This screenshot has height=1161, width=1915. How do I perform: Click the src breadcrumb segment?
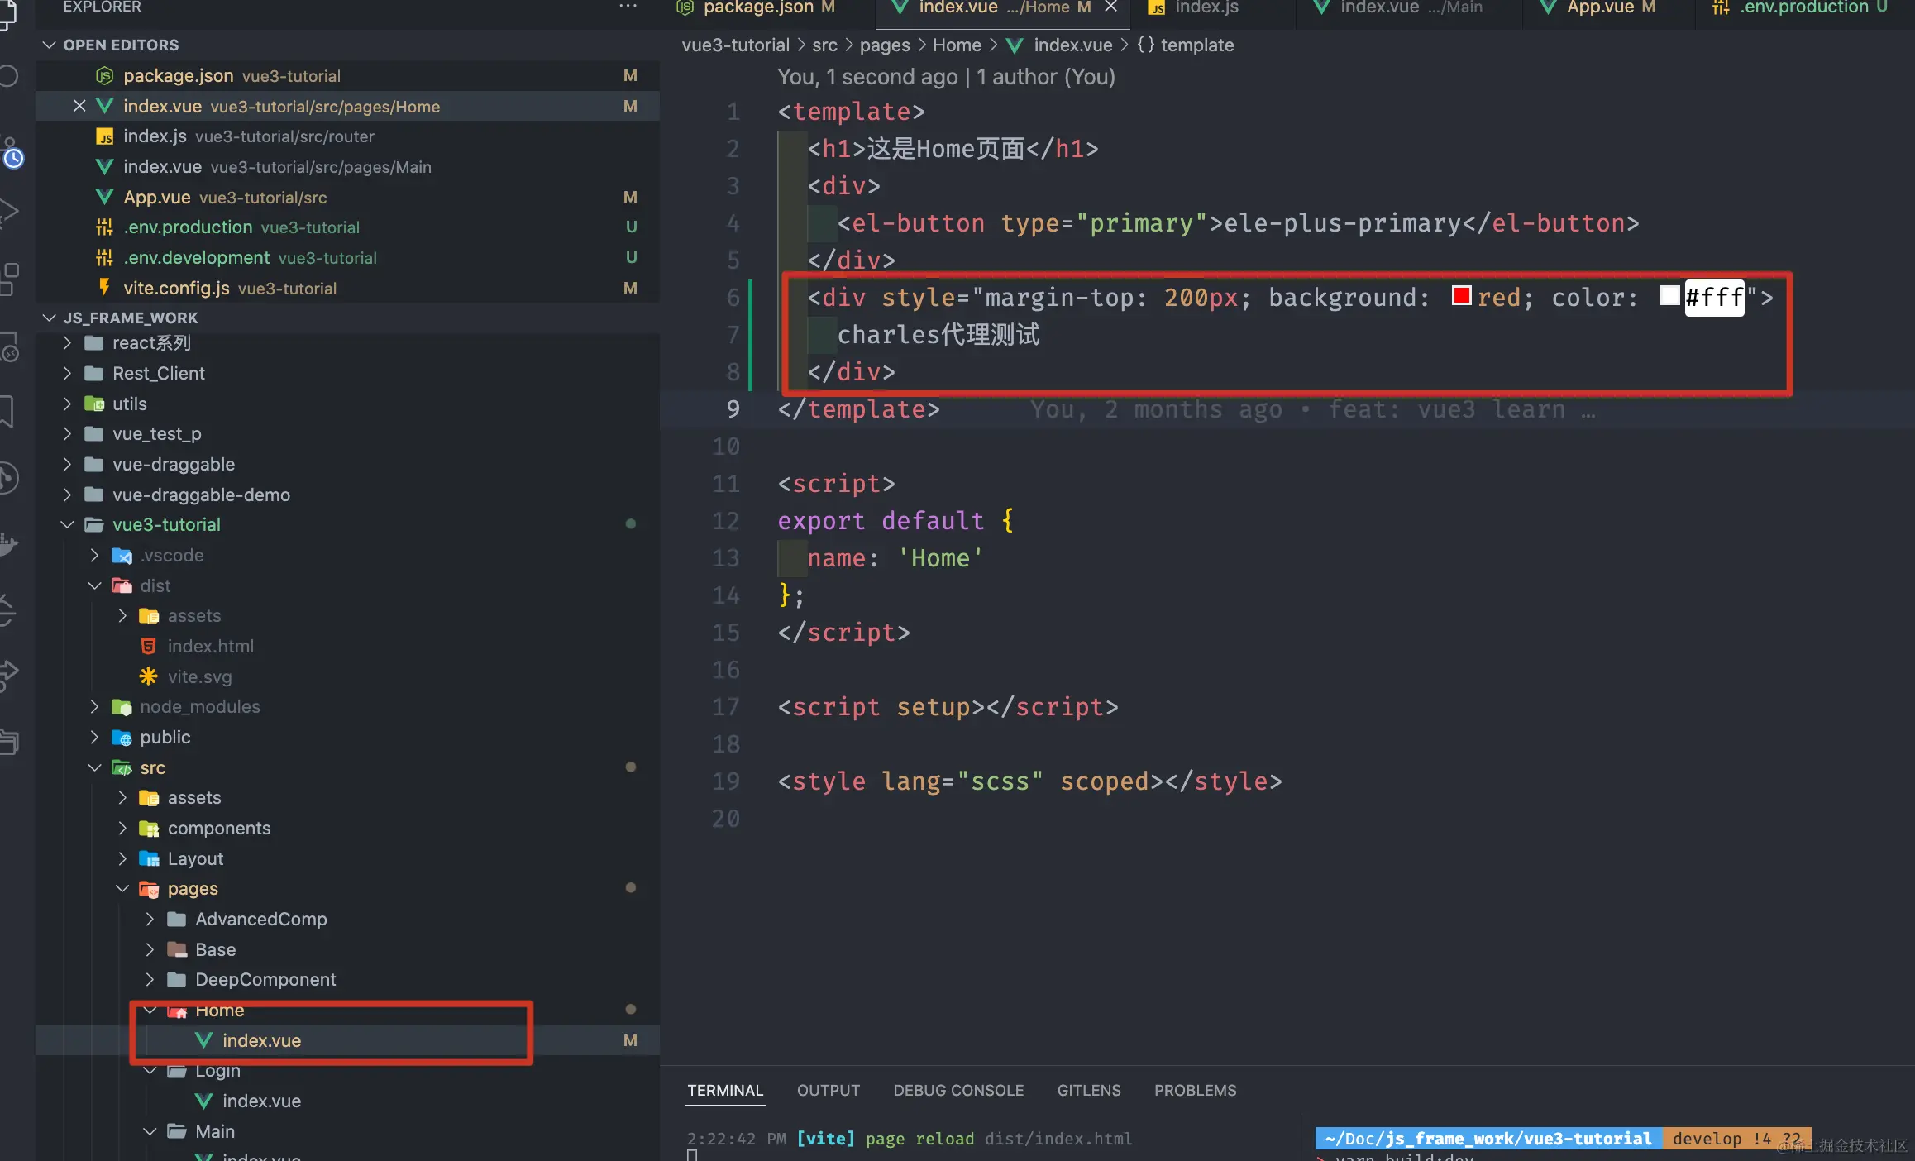(x=824, y=45)
